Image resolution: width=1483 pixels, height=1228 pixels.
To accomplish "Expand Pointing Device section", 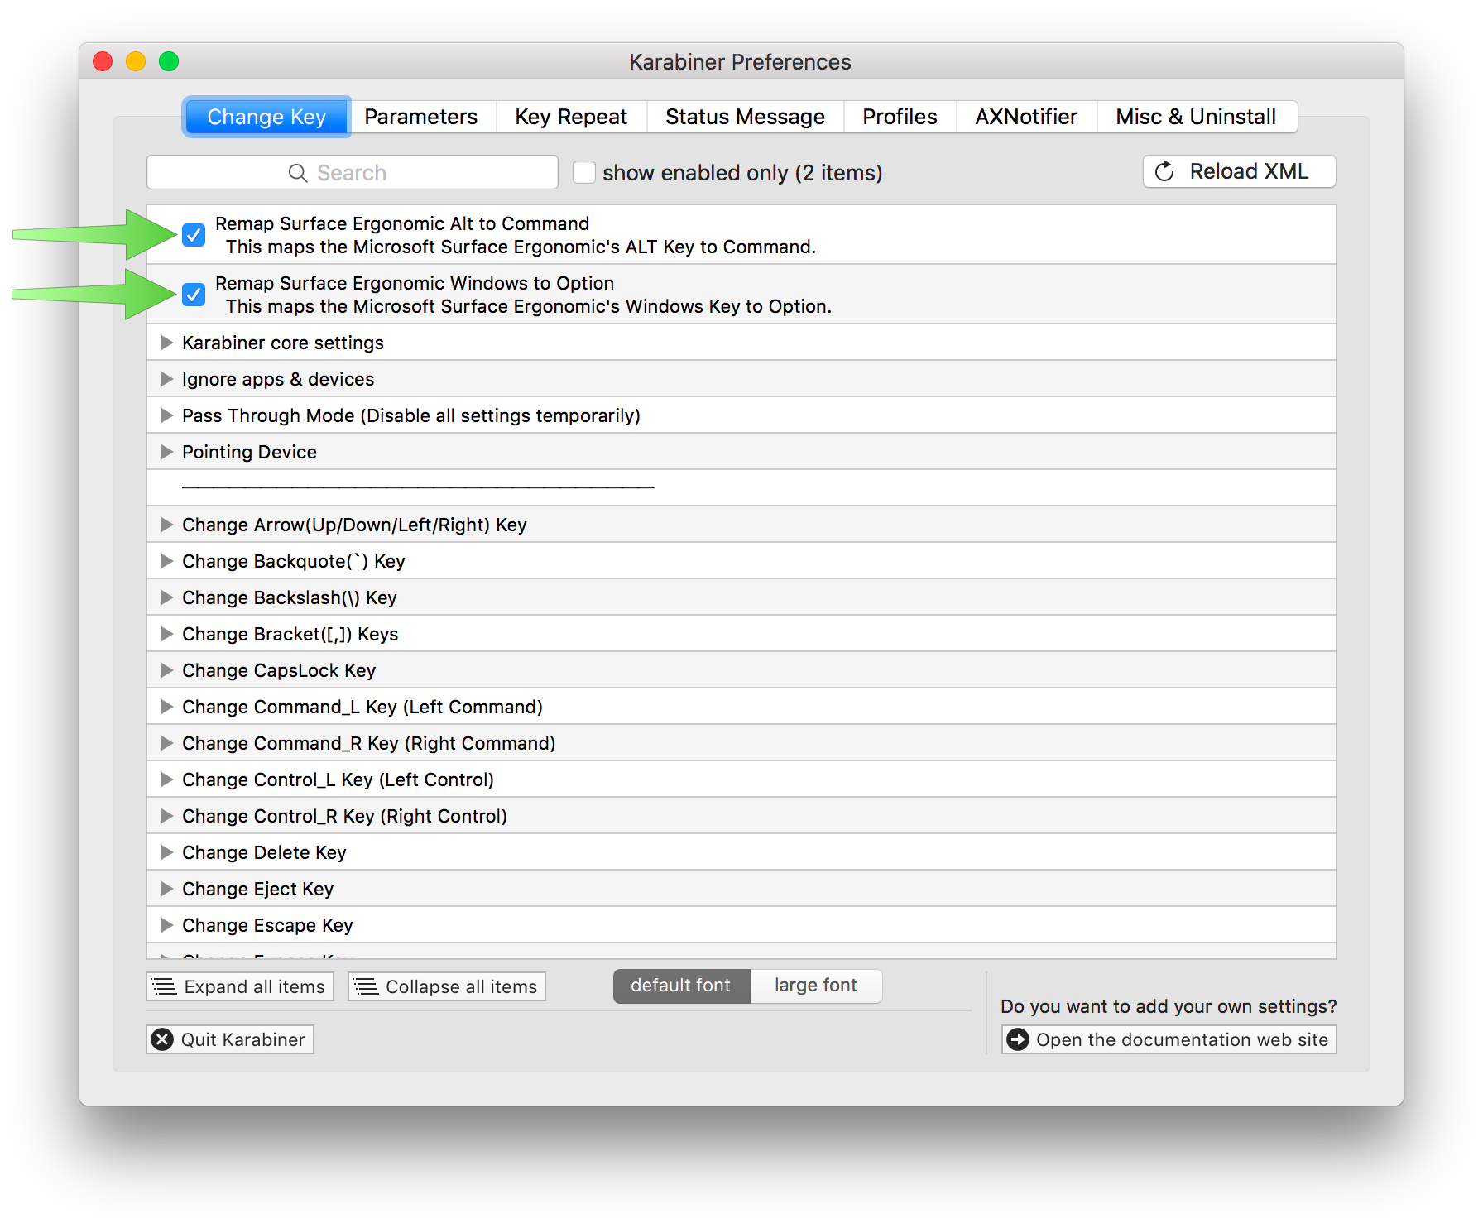I will [166, 452].
